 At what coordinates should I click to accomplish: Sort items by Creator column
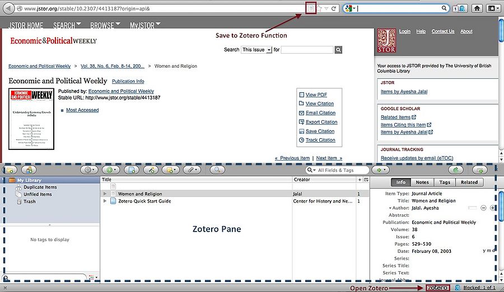(x=324, y=180)
